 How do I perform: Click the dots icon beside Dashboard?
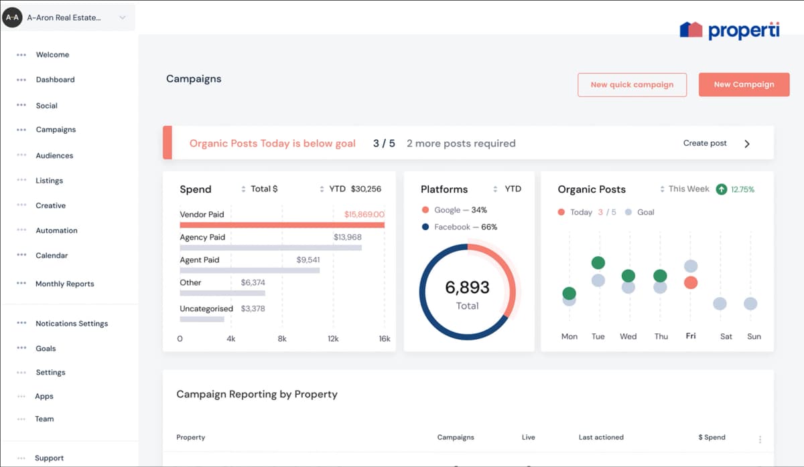coord(21,80)
